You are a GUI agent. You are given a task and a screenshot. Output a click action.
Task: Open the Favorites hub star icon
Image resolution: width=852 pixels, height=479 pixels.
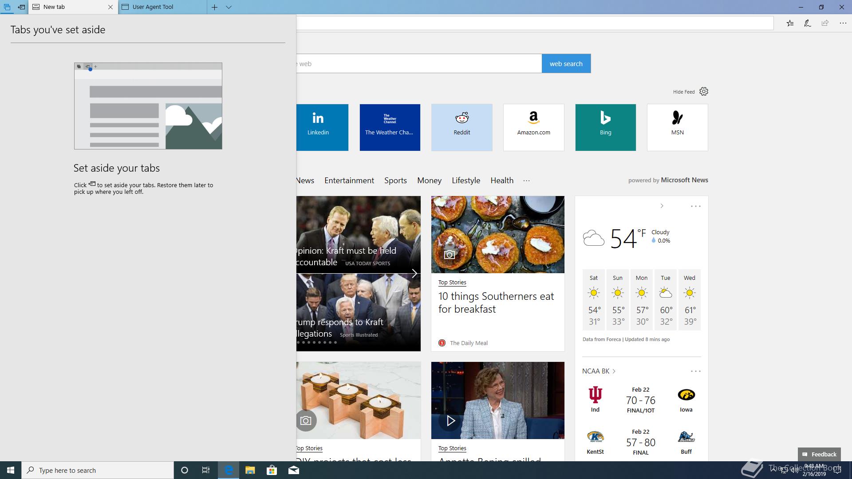(x=790, y=23)
